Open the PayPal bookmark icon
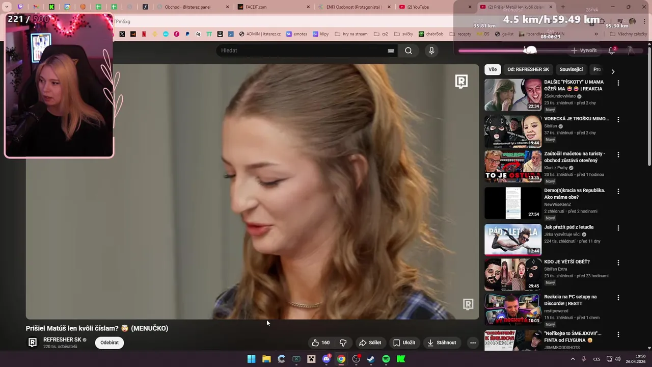 click(x=187, y=34)
